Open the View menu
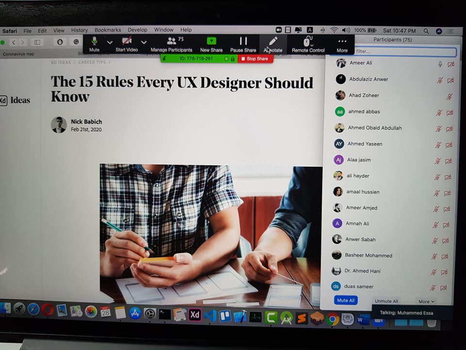466x350 pixels. [59, 30]
